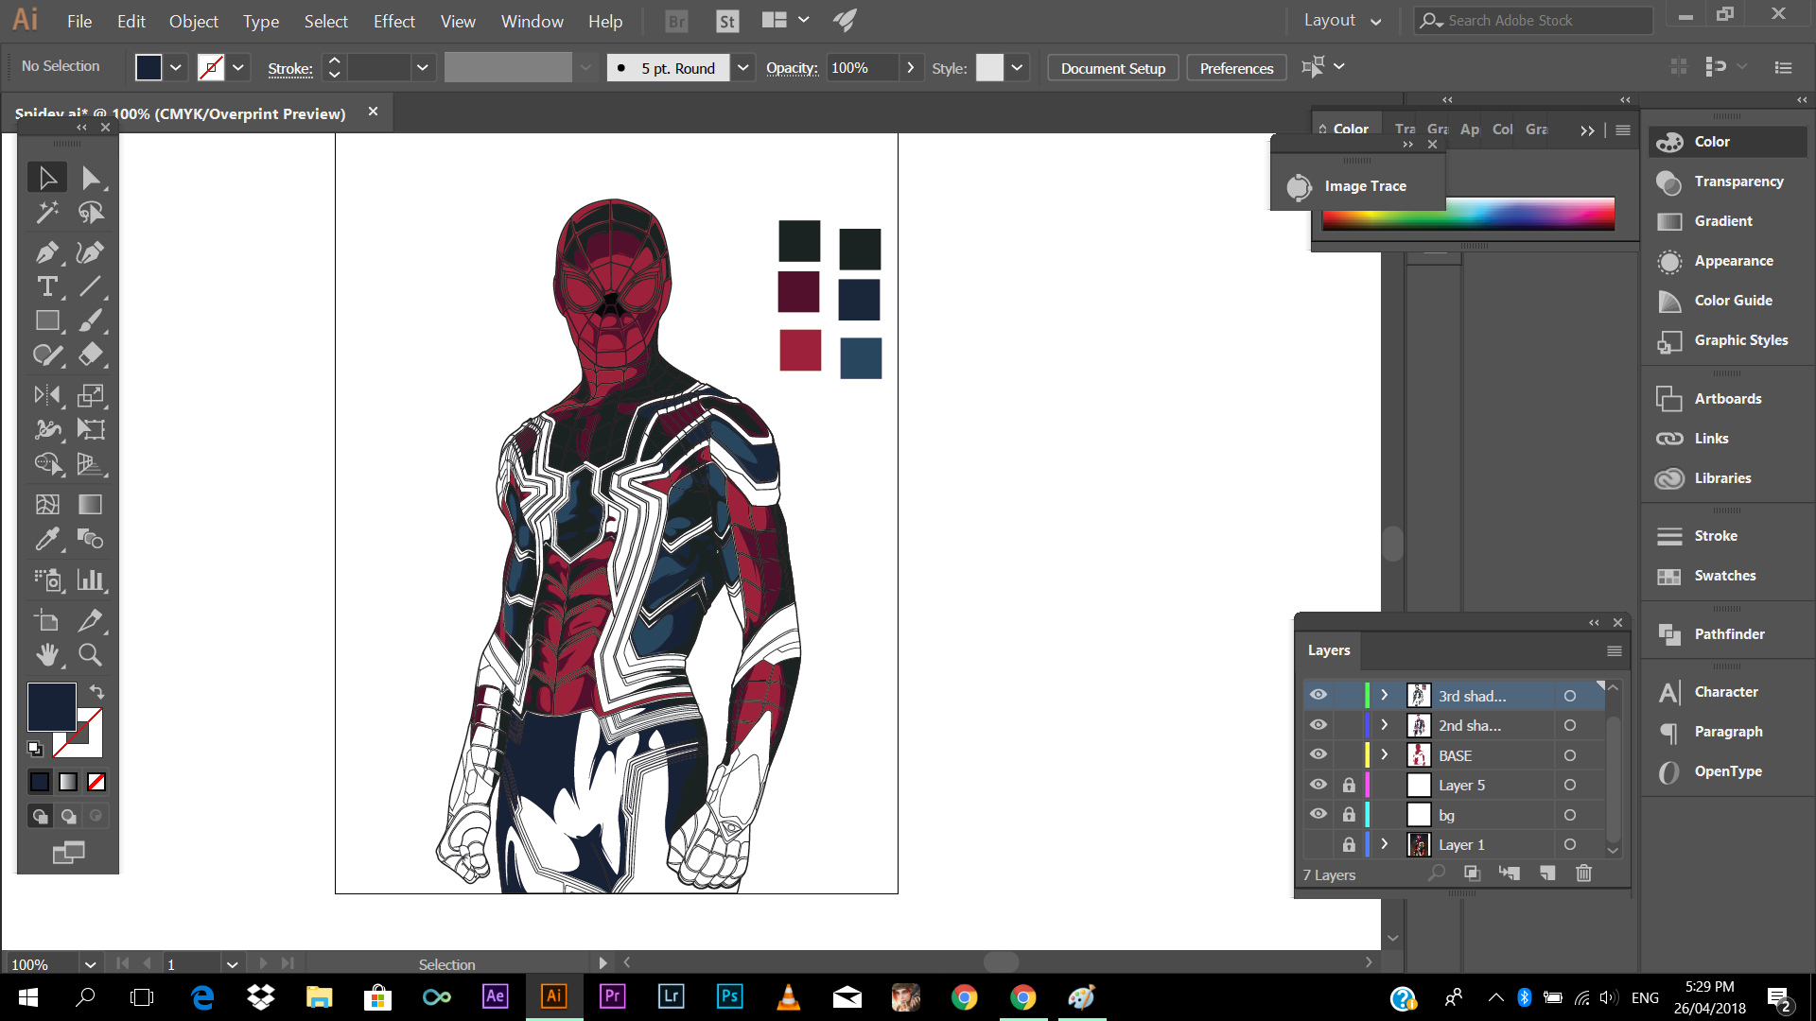The width and height of the screenshot is (1816, 1021).
Task: Select the Mesh tool
Action: [47, 504]
